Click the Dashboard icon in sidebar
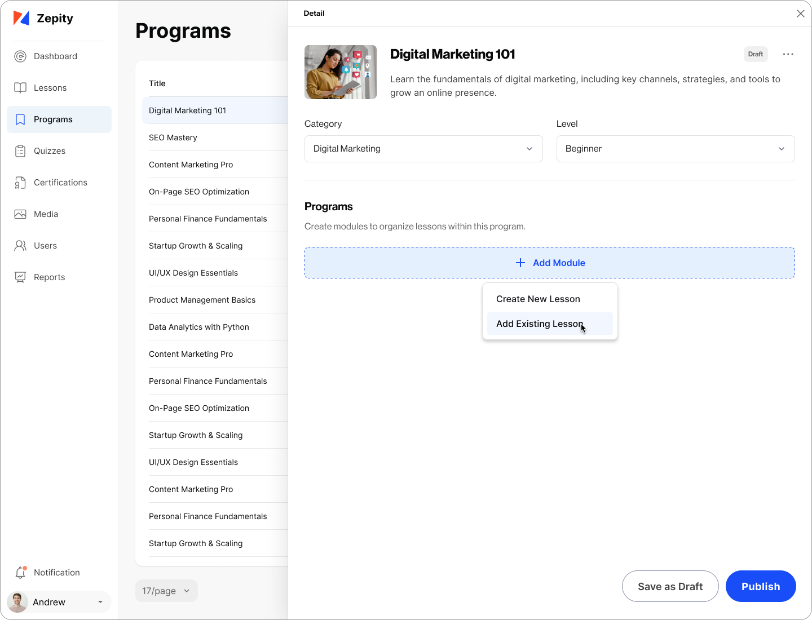This screenshot has width=812, height=620. (x=20, y=56)
